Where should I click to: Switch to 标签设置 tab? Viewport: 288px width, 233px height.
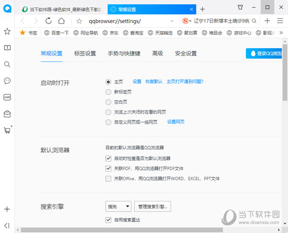click(85, 53)
